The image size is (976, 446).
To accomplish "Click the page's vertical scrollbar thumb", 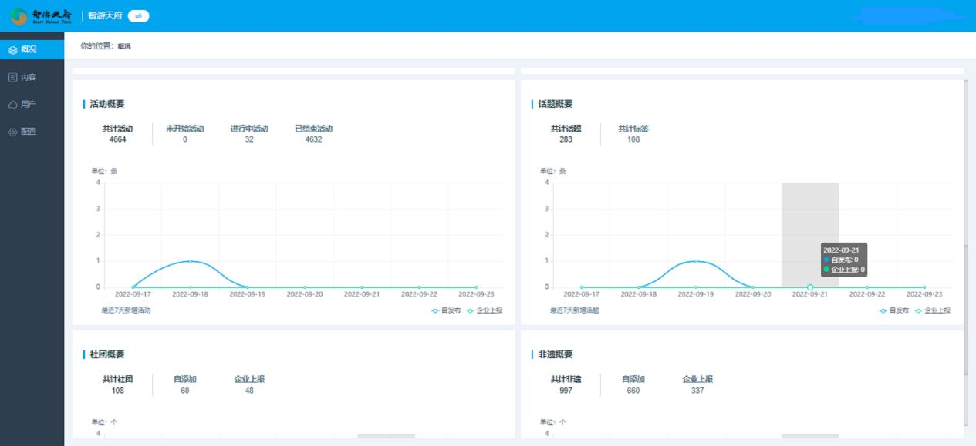I will tap(968, 310).
